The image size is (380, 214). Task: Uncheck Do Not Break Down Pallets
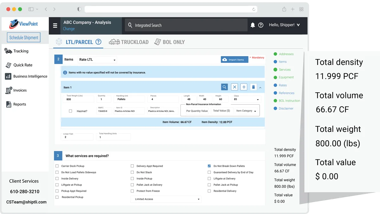(x=209, y=166)
